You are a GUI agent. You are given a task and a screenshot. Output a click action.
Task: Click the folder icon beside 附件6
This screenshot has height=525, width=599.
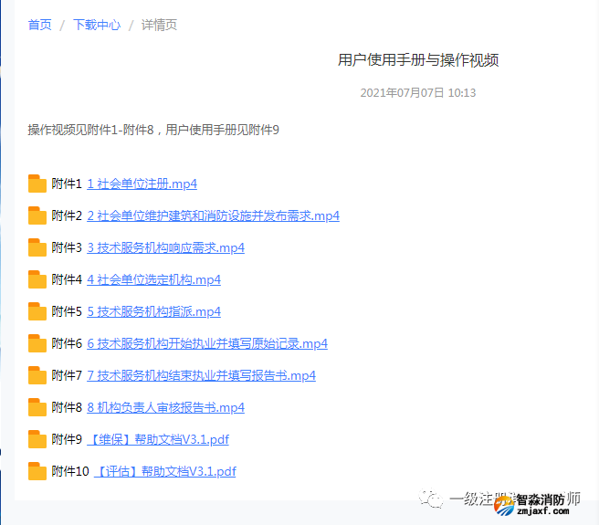[x=37, y=343]
